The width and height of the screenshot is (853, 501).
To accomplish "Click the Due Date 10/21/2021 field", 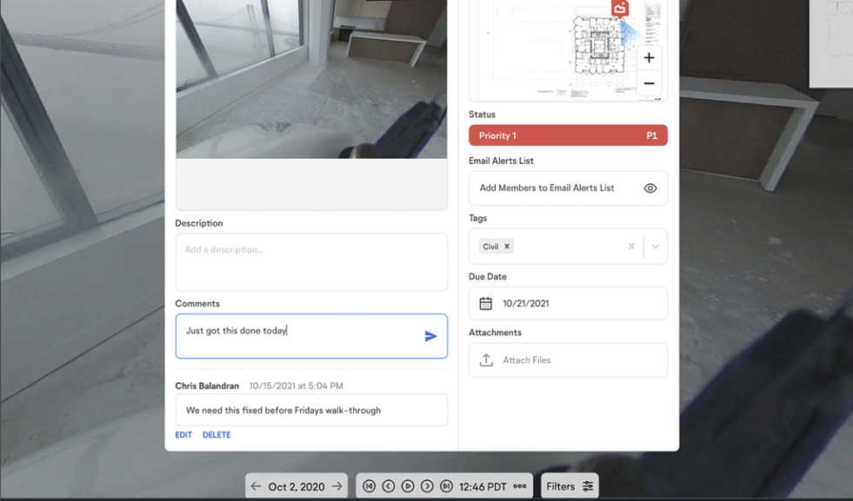I will tap(568, 303).
